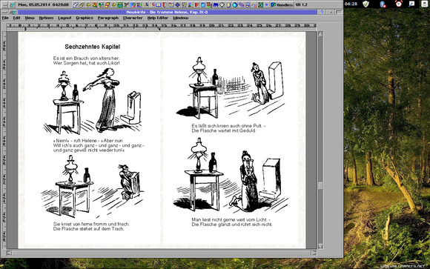Click the system clock showing 04:28
The height and width of the screenshot is (269, 430).
click(351, 4)
